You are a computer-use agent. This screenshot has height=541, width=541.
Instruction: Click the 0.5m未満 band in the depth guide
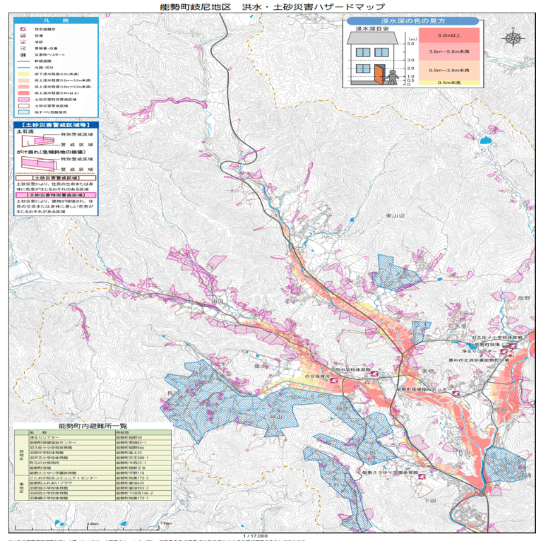click(x=449, y=83)
